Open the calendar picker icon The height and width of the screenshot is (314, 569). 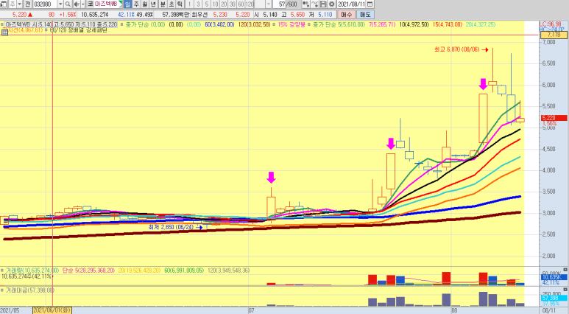pyautogui.click(x=370, y=4)
